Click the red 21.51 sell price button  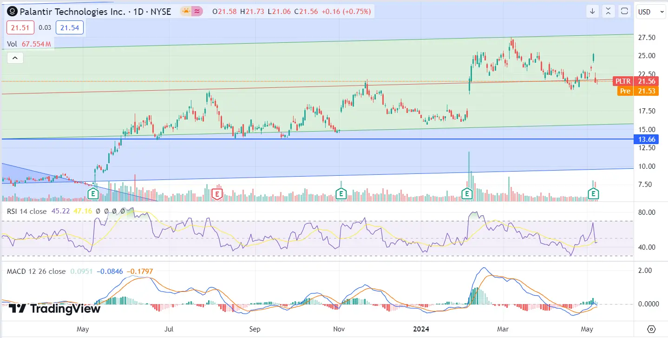tap(20, 28)
